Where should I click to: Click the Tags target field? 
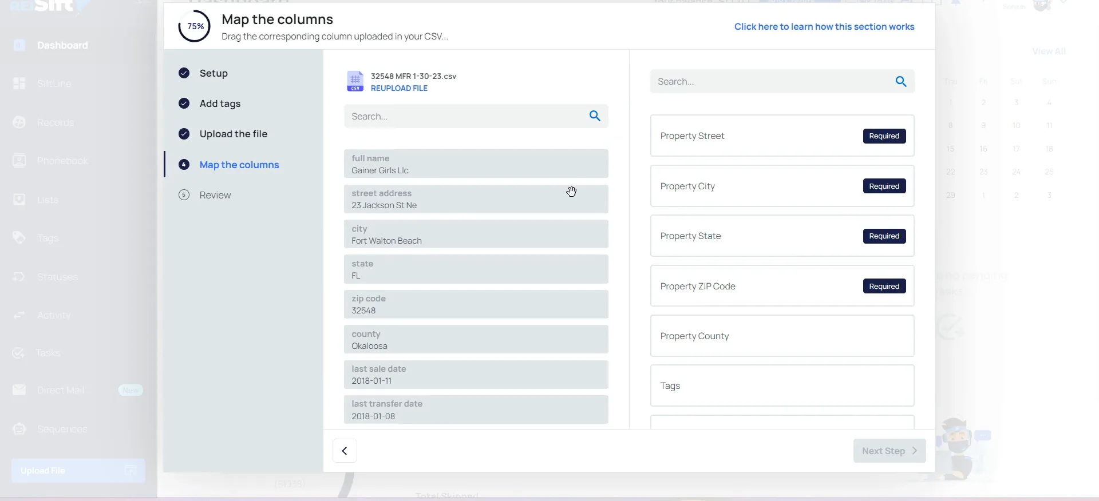pos(782,385)
